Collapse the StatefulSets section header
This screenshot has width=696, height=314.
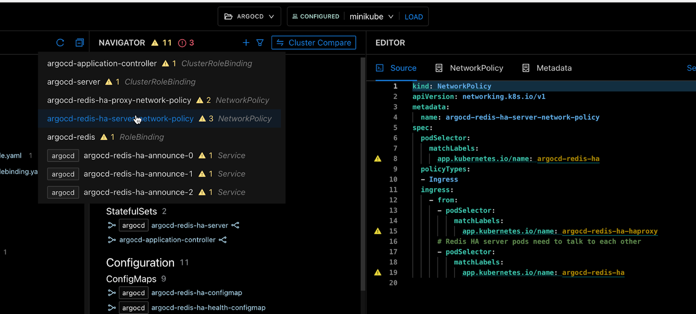point(131,212)
